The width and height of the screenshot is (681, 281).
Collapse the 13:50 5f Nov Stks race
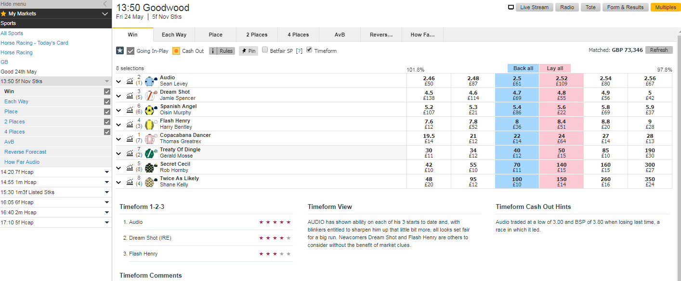point(107,81)
